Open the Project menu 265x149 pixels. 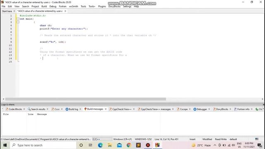(35, 7)
